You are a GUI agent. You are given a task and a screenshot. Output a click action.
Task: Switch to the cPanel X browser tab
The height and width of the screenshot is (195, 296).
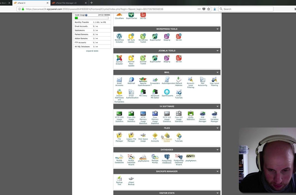click(x=31, y=3)
